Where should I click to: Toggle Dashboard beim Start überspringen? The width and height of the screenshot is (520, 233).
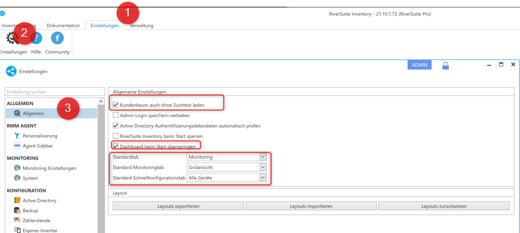click(x=116, y=146)
